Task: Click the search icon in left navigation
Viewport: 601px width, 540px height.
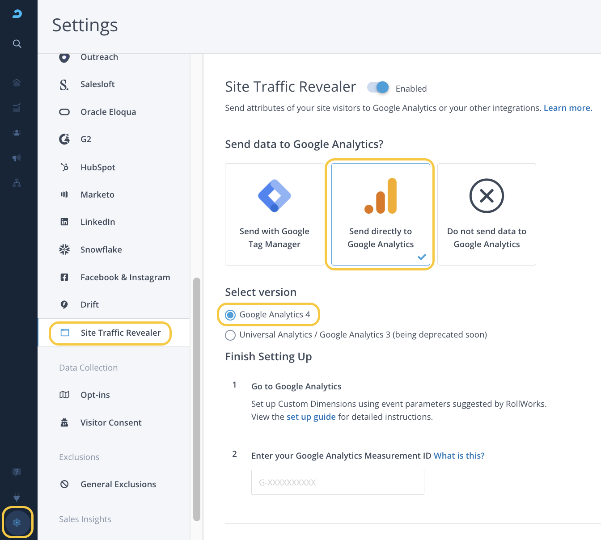Action: click(x=17, y=43)
